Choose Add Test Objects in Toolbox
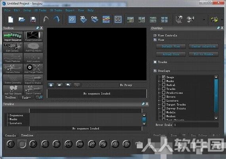226x159 pixels. tap(13, 90)
